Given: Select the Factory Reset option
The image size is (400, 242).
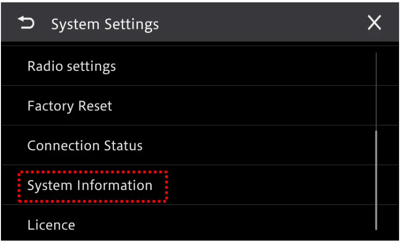Looking at the screenshot, I should pyautogui.click(x=70, y=106).
